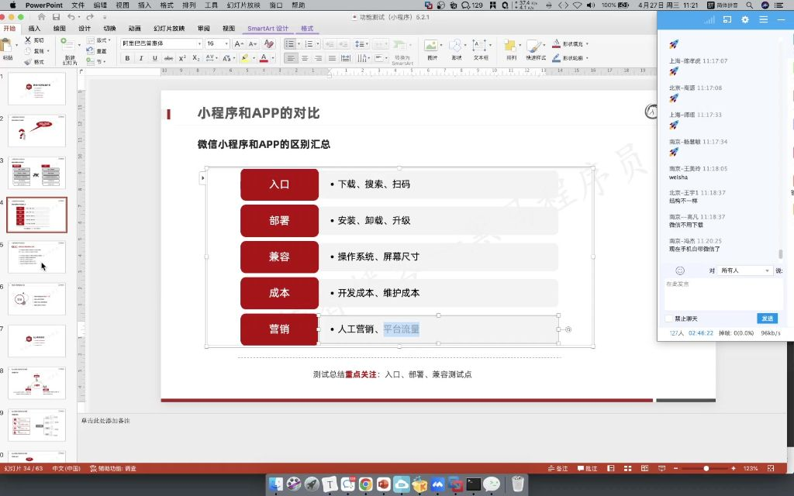Toggle Bold formatting

click(x=127, y=58)
